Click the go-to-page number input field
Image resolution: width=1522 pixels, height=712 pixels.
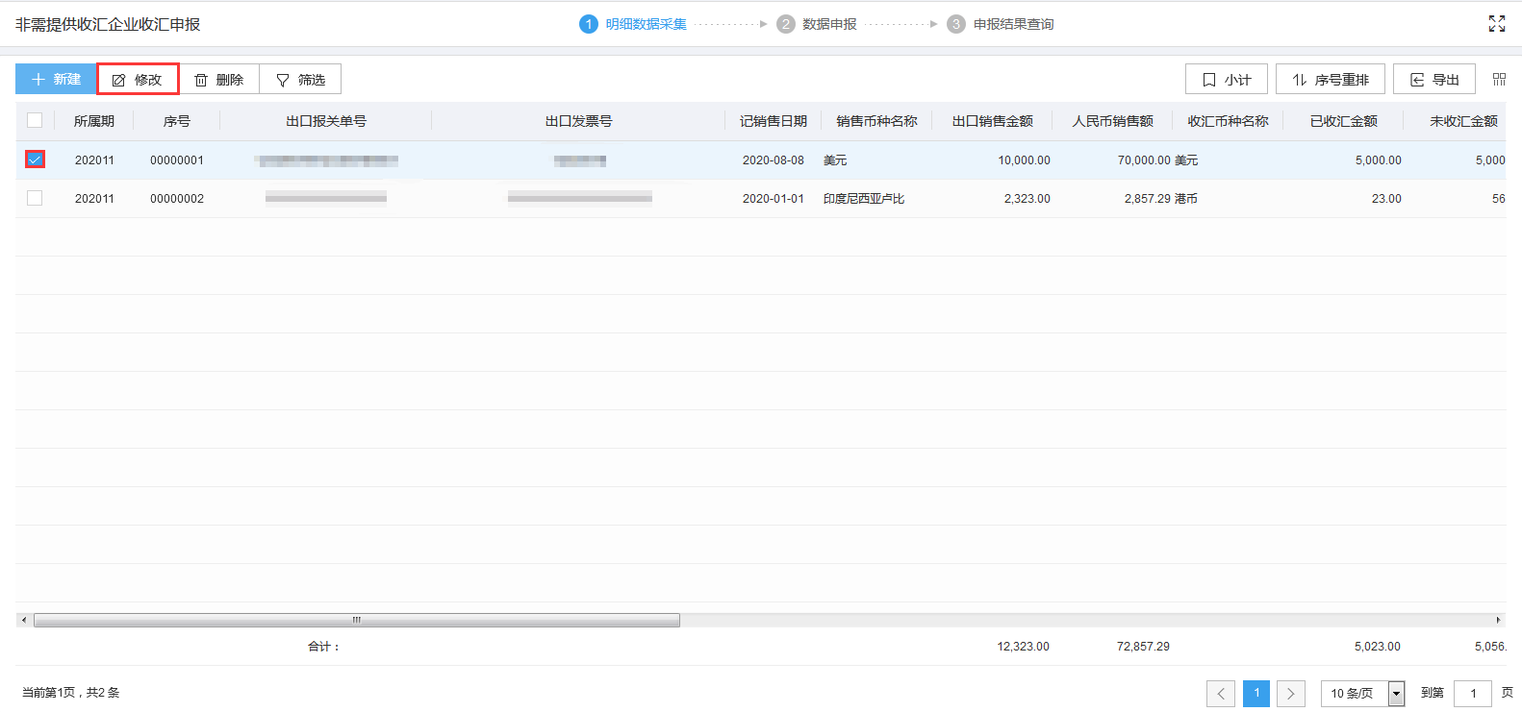(x=1473, y=693)
